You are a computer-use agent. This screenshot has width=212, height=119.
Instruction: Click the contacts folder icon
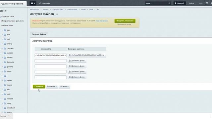click(x=5, y=53)
